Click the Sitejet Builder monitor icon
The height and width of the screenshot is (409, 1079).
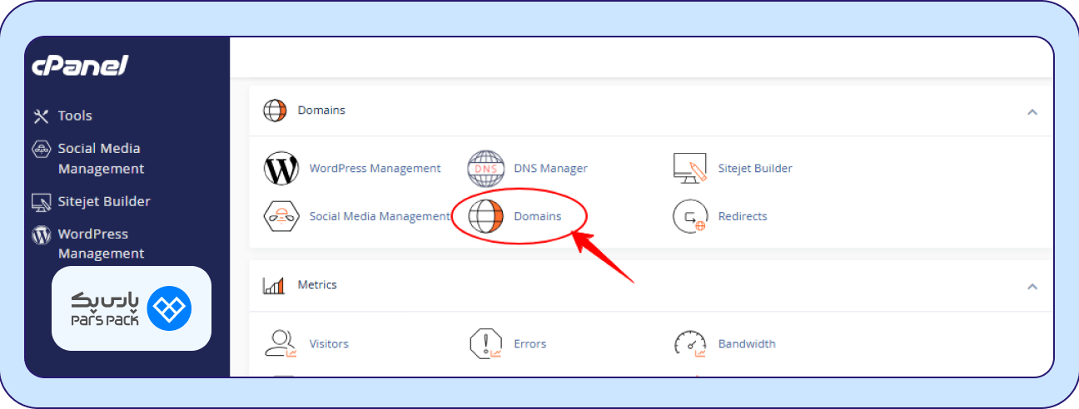click(x=689, y=168)
